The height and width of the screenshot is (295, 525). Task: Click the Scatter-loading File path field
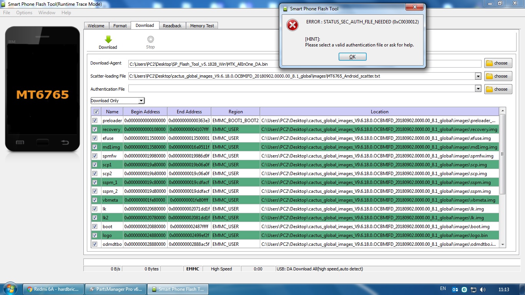[302, 76]
